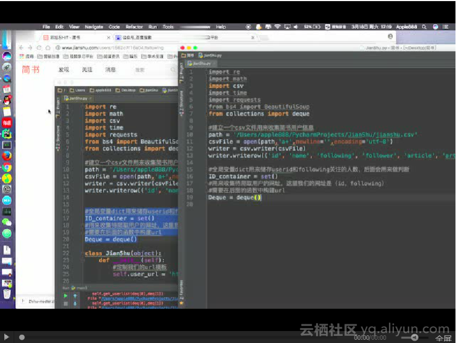Screen dimensions: 456x343
Task: Open the 发现 link in the Jianshu navigation
Action: (64, 70)
